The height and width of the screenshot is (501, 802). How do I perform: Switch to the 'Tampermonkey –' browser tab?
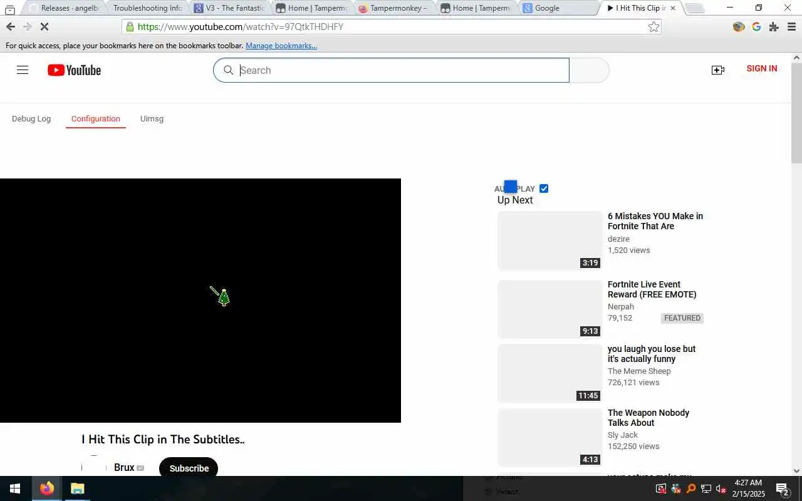pyautogui.click(x=393, y=8)
